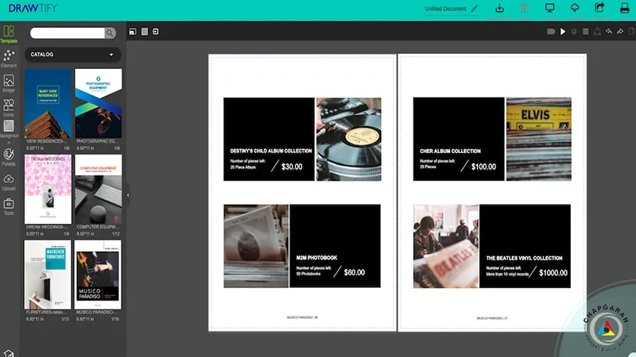Screen dimensions: 636x357
Task: Collapse the template side panel arrow
Action: pyautogui.click(x=128, y=195)
